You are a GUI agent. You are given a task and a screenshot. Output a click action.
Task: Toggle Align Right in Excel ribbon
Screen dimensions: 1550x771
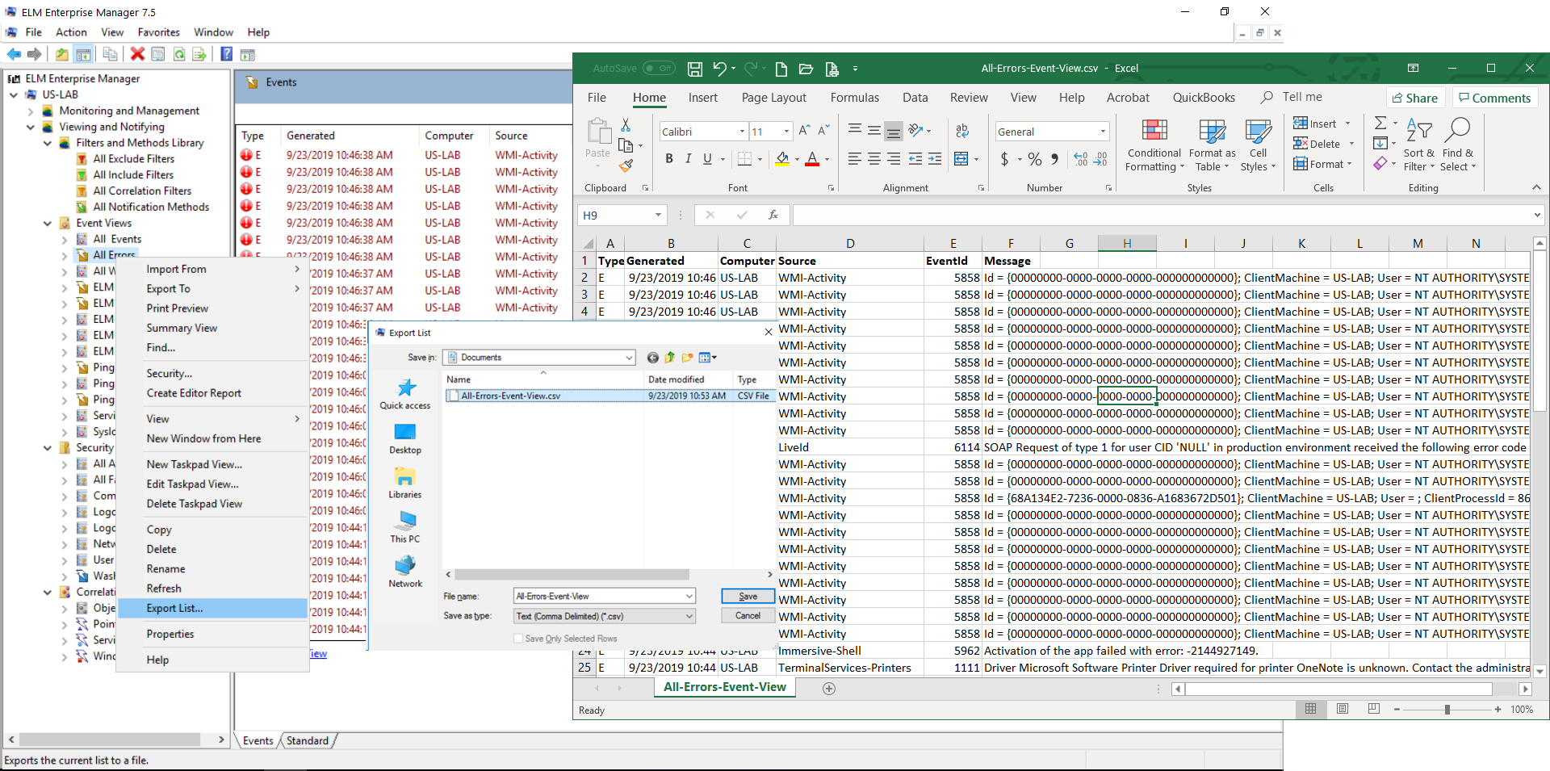tap(893, 159)
